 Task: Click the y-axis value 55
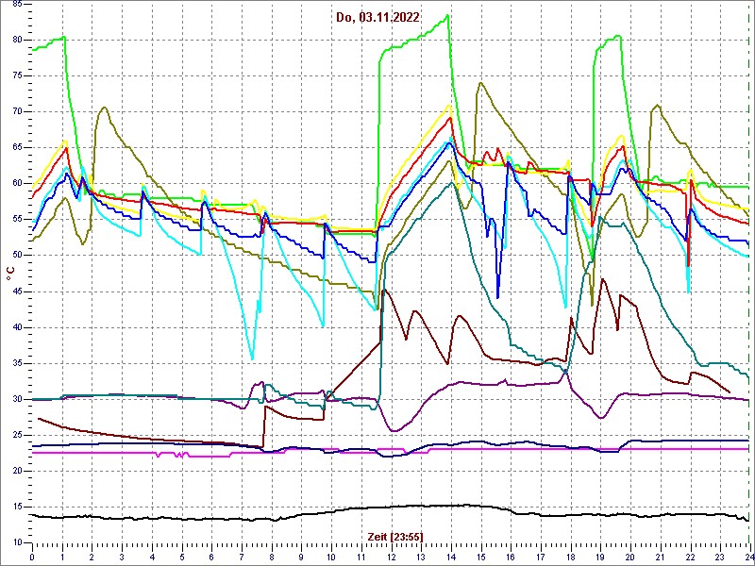[16, 220]
